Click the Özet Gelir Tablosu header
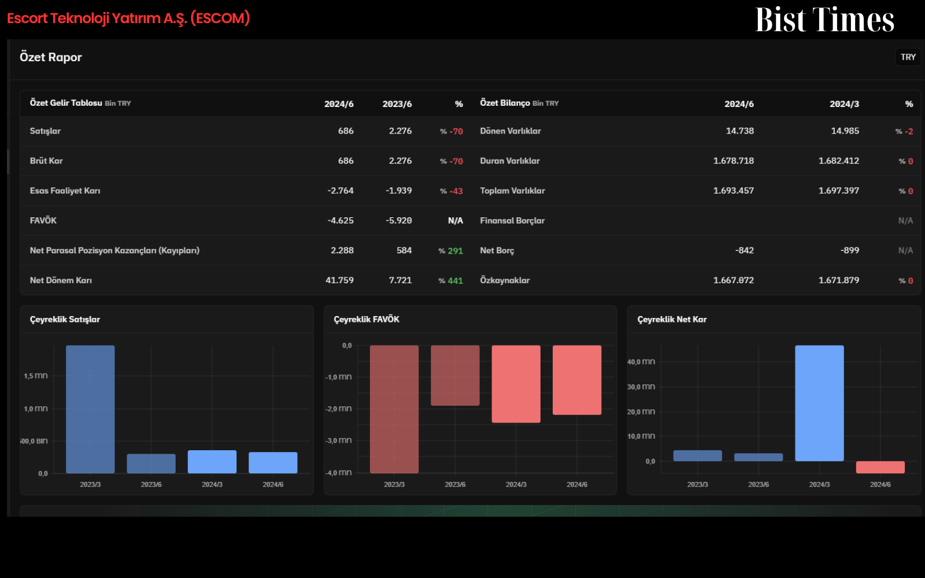925x578 pixels. [80, 103]
